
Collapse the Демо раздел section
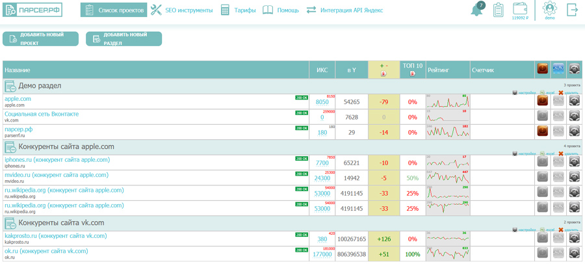[x=10, y=86]
